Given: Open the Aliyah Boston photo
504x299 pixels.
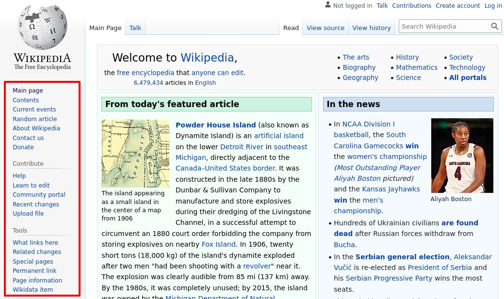Looking at the screenshot, I should 462,156.
